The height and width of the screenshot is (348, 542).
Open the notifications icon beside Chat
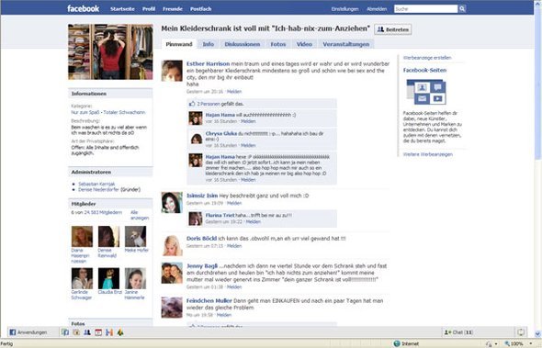coord(521,332)
